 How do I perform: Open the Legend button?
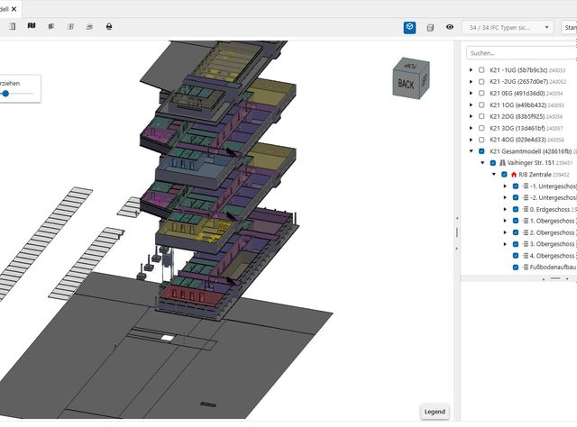click(435, 412)
